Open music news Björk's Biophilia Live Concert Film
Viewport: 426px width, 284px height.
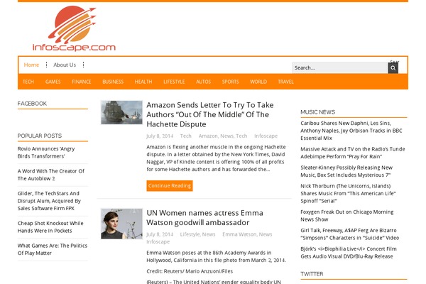click(349, 253)
